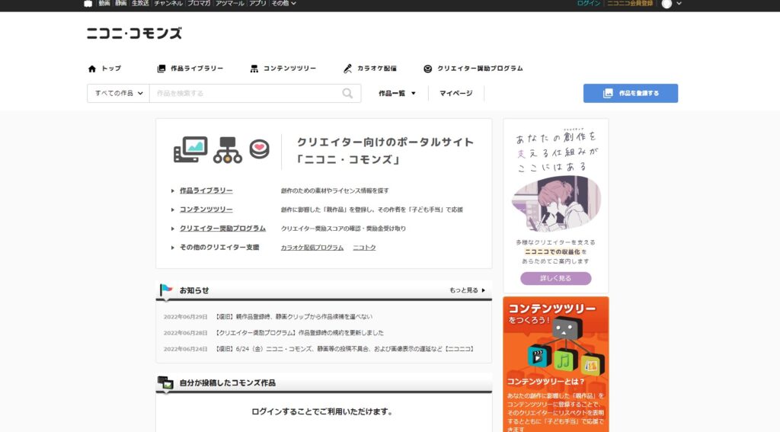Click the search magnifier icon
The height and width of the screenshot is (432, 780).
(347, 93)
